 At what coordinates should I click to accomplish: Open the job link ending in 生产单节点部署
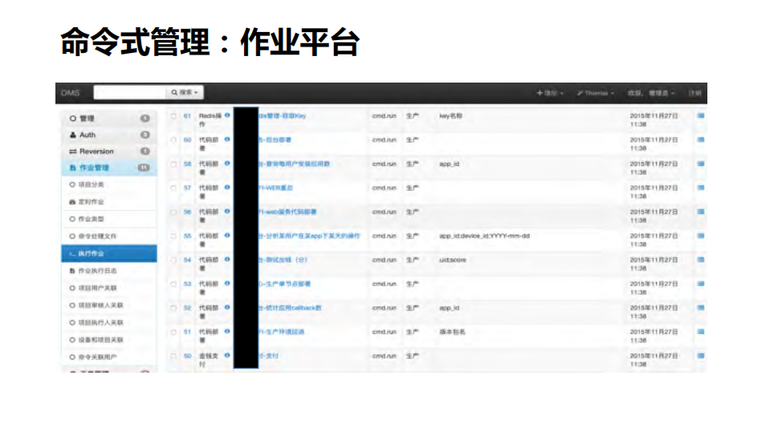coord(285,284)
